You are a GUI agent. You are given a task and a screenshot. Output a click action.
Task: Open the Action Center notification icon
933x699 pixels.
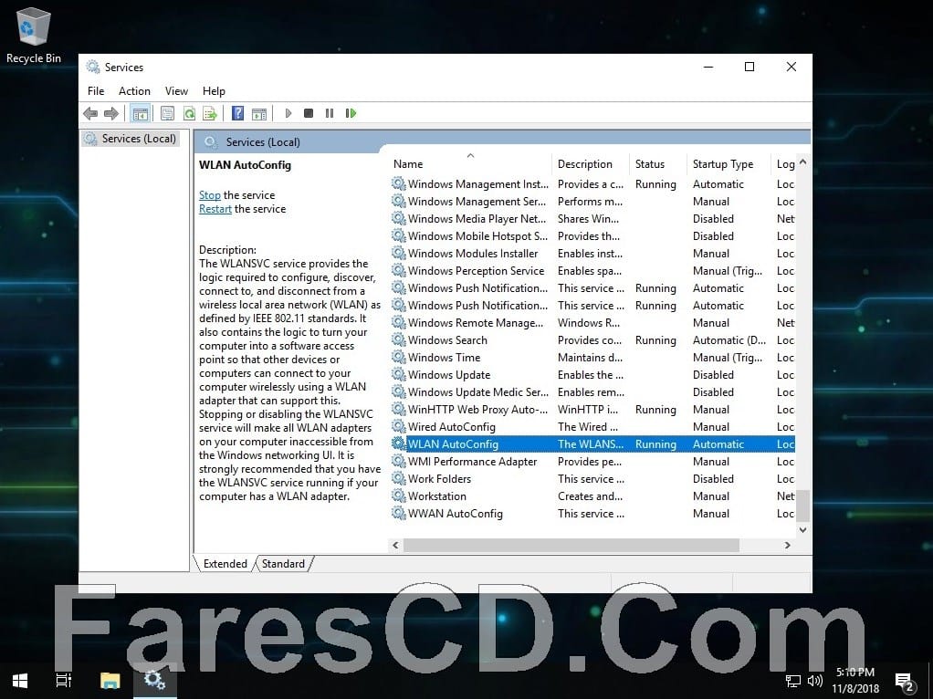(x=904, y=682)
